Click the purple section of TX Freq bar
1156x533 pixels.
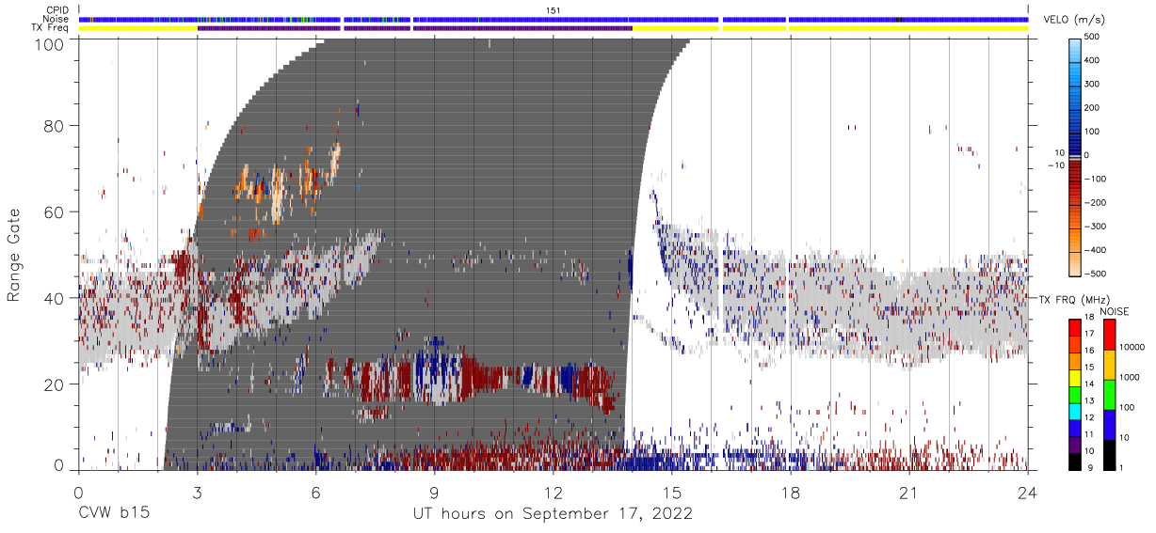click(x=414, y=28)
